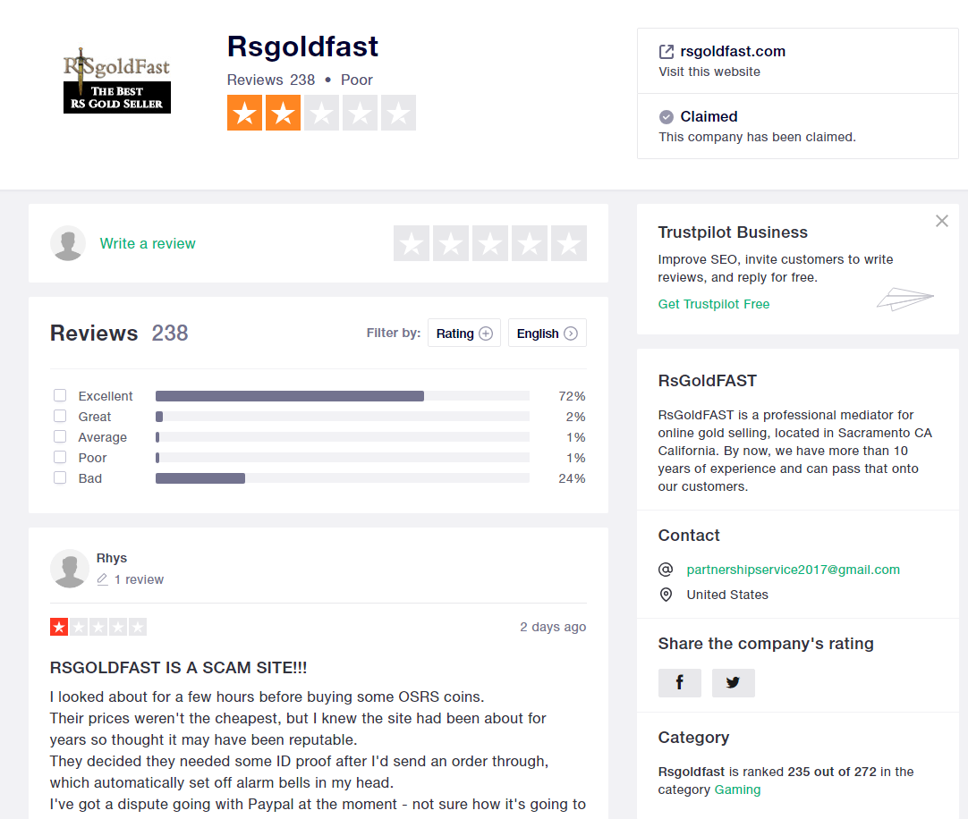Tick the Average rating checkbox
This screenshot has width=968, height=819.
[60, 436]
